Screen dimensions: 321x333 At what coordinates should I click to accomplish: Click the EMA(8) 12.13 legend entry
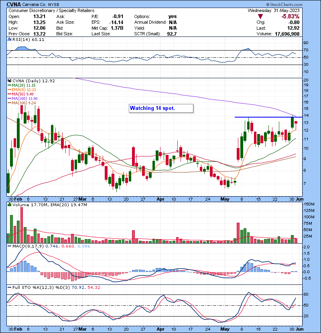click(x=22, y=89)
